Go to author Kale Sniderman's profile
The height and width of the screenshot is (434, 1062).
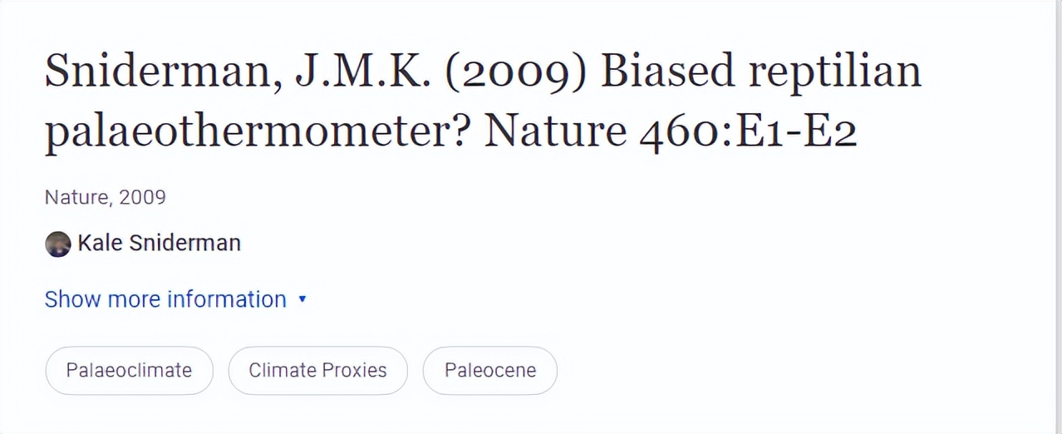click(159, 243)
